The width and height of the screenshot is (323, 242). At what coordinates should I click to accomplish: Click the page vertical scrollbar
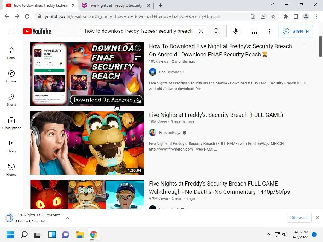click(320, 47)
